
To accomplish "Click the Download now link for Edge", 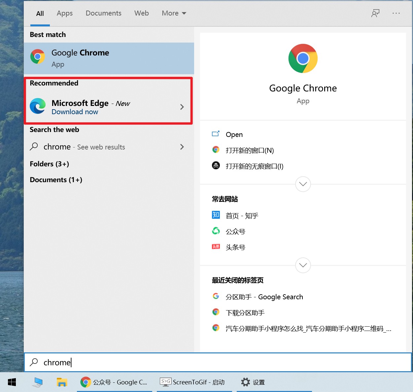I will (x=75, y=112).
